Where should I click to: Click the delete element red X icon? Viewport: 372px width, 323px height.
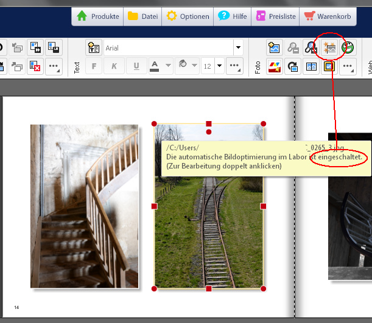point(35,66)
